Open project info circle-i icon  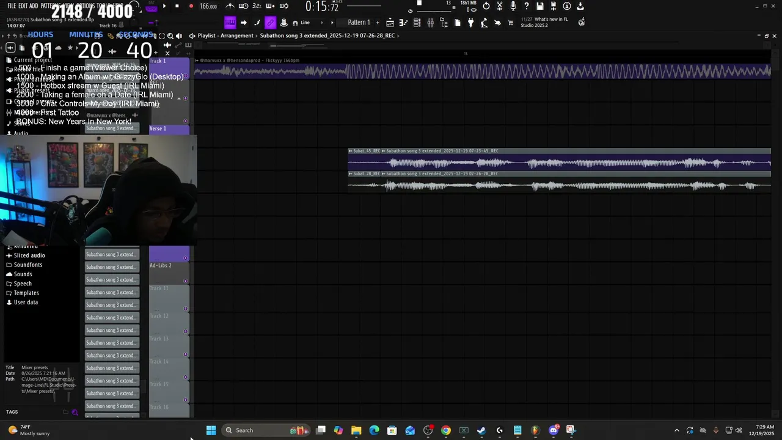coord(567,6)
